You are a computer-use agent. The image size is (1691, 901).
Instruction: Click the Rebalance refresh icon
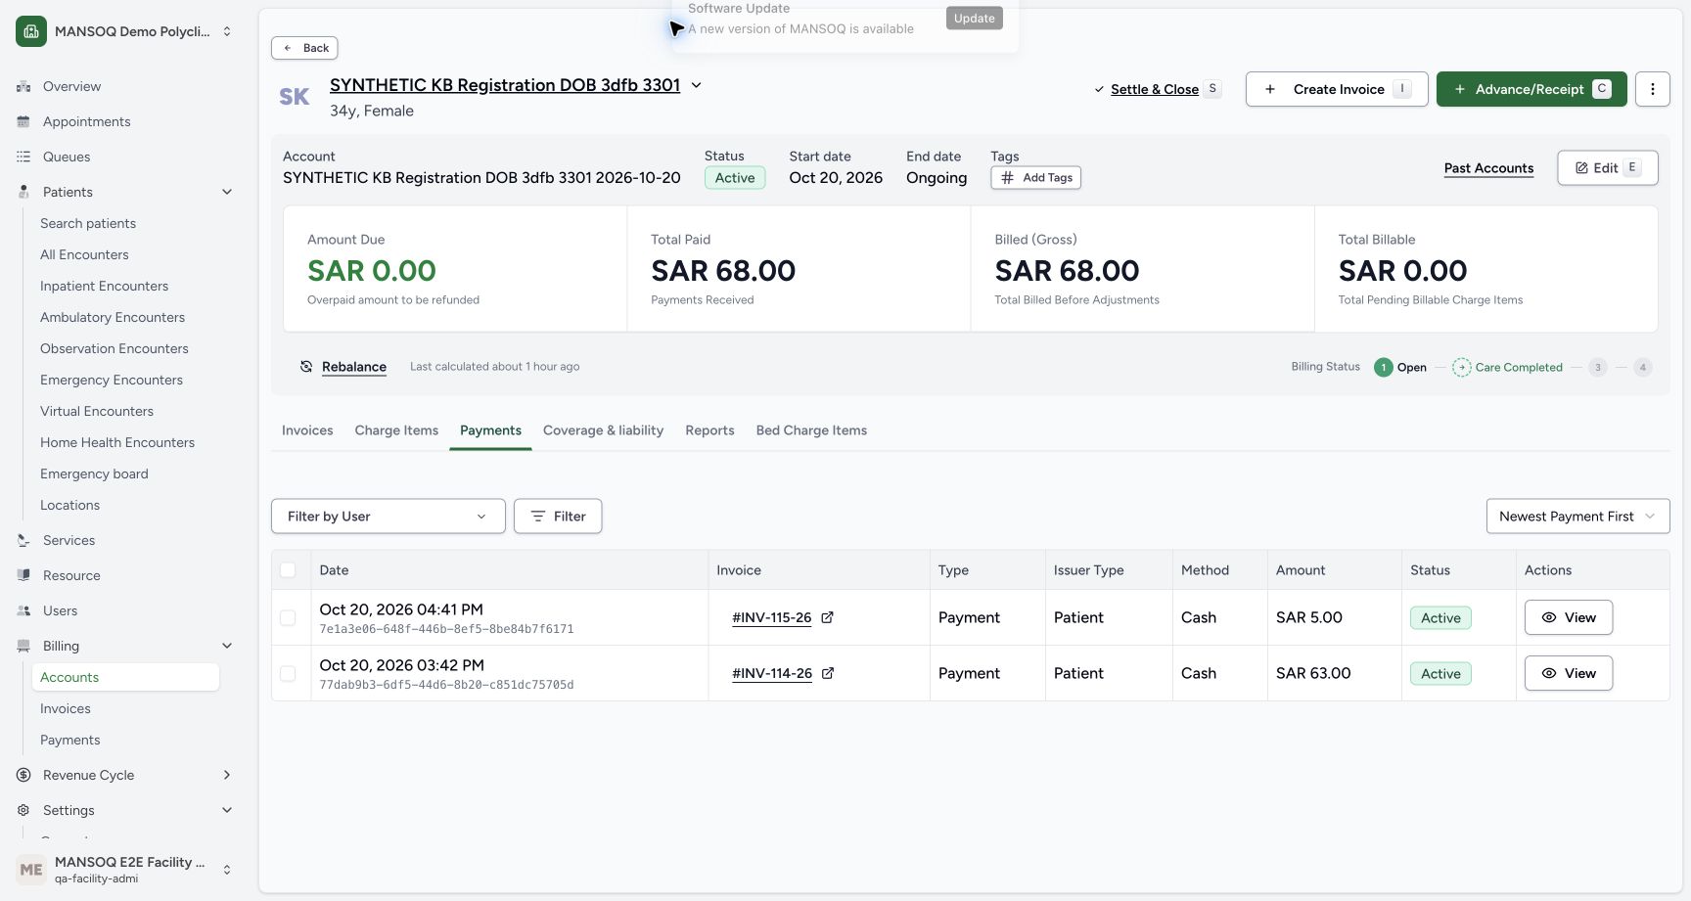pyautogui.click(x=306, y=367)
